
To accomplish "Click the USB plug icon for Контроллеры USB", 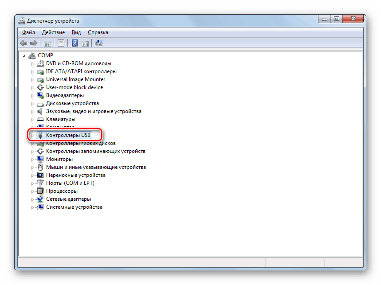I will click(x=40, y=135).
